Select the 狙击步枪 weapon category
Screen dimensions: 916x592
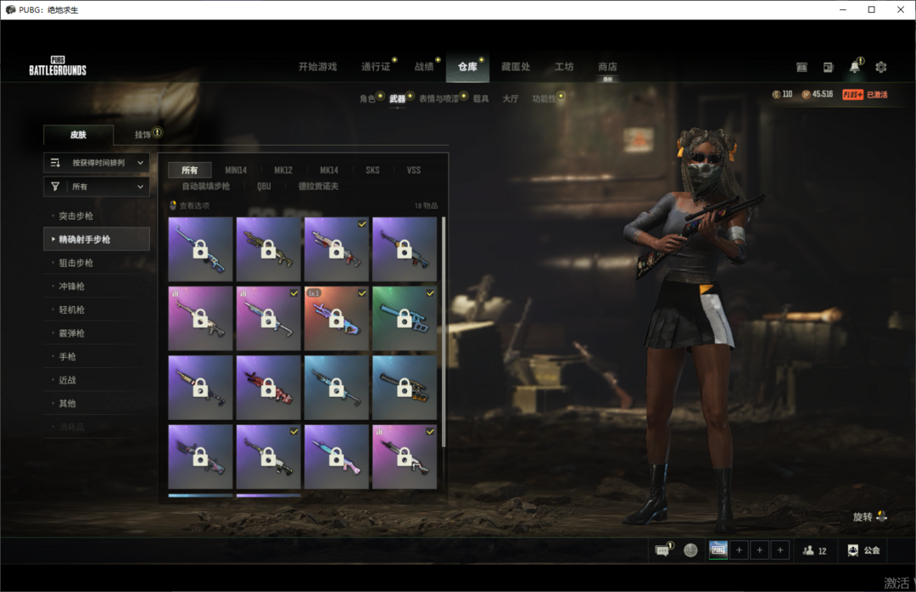point(76,263)
